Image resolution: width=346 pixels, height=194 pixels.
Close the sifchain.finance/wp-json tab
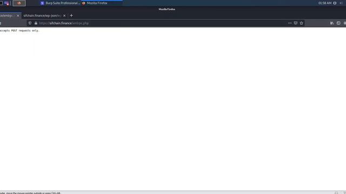(x=64, y=16)
